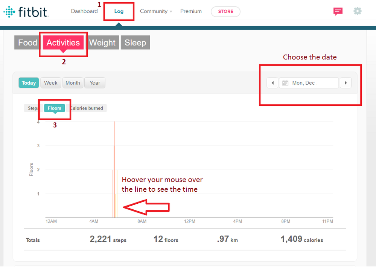The image size is (376, 270).
Task: Open the Dashboard page
Action: [84, 11]
